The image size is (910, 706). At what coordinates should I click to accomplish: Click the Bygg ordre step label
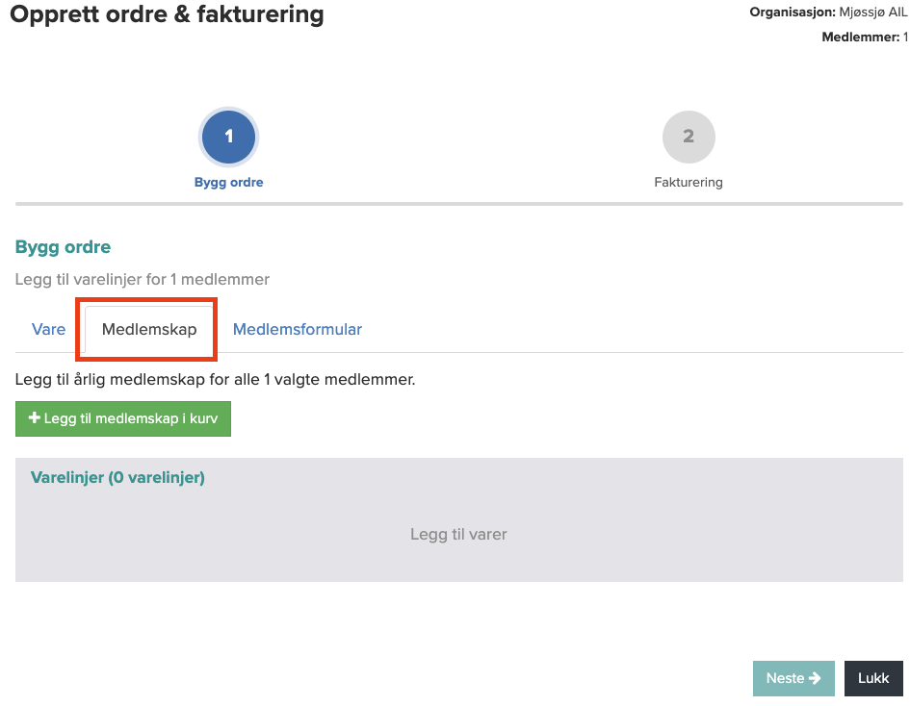tap(228, 182)
